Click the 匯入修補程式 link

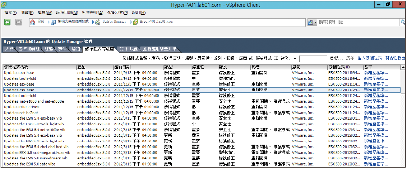coord(370,58)
